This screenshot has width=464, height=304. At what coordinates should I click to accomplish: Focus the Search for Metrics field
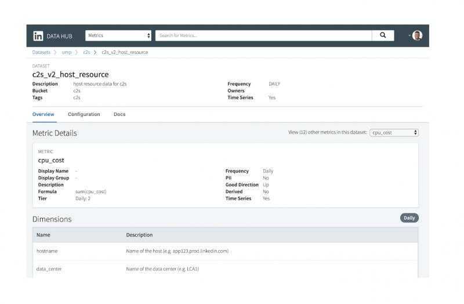263,35
